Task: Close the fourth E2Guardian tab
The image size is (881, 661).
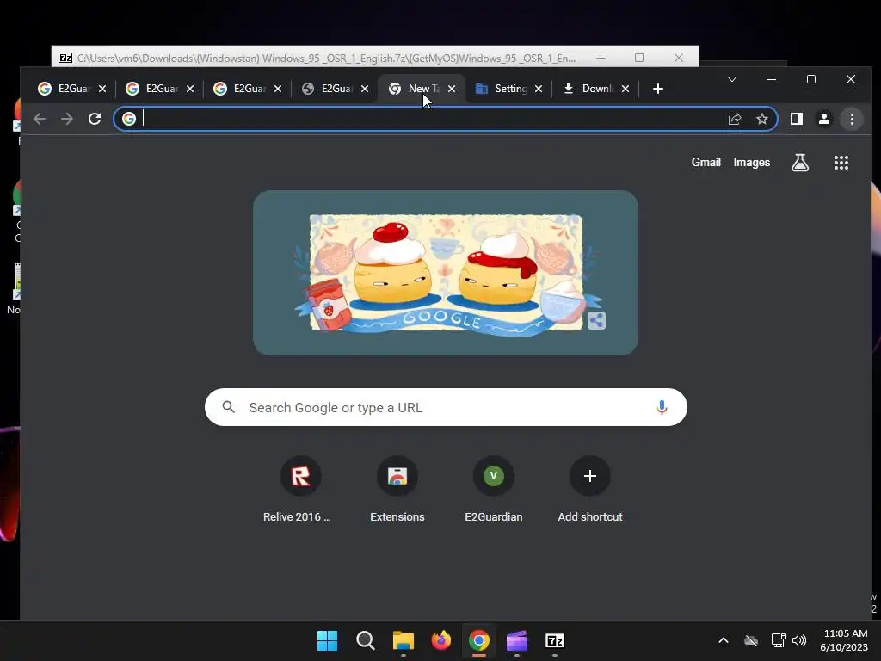Action: pyautogui.click(x=365, y=89)
